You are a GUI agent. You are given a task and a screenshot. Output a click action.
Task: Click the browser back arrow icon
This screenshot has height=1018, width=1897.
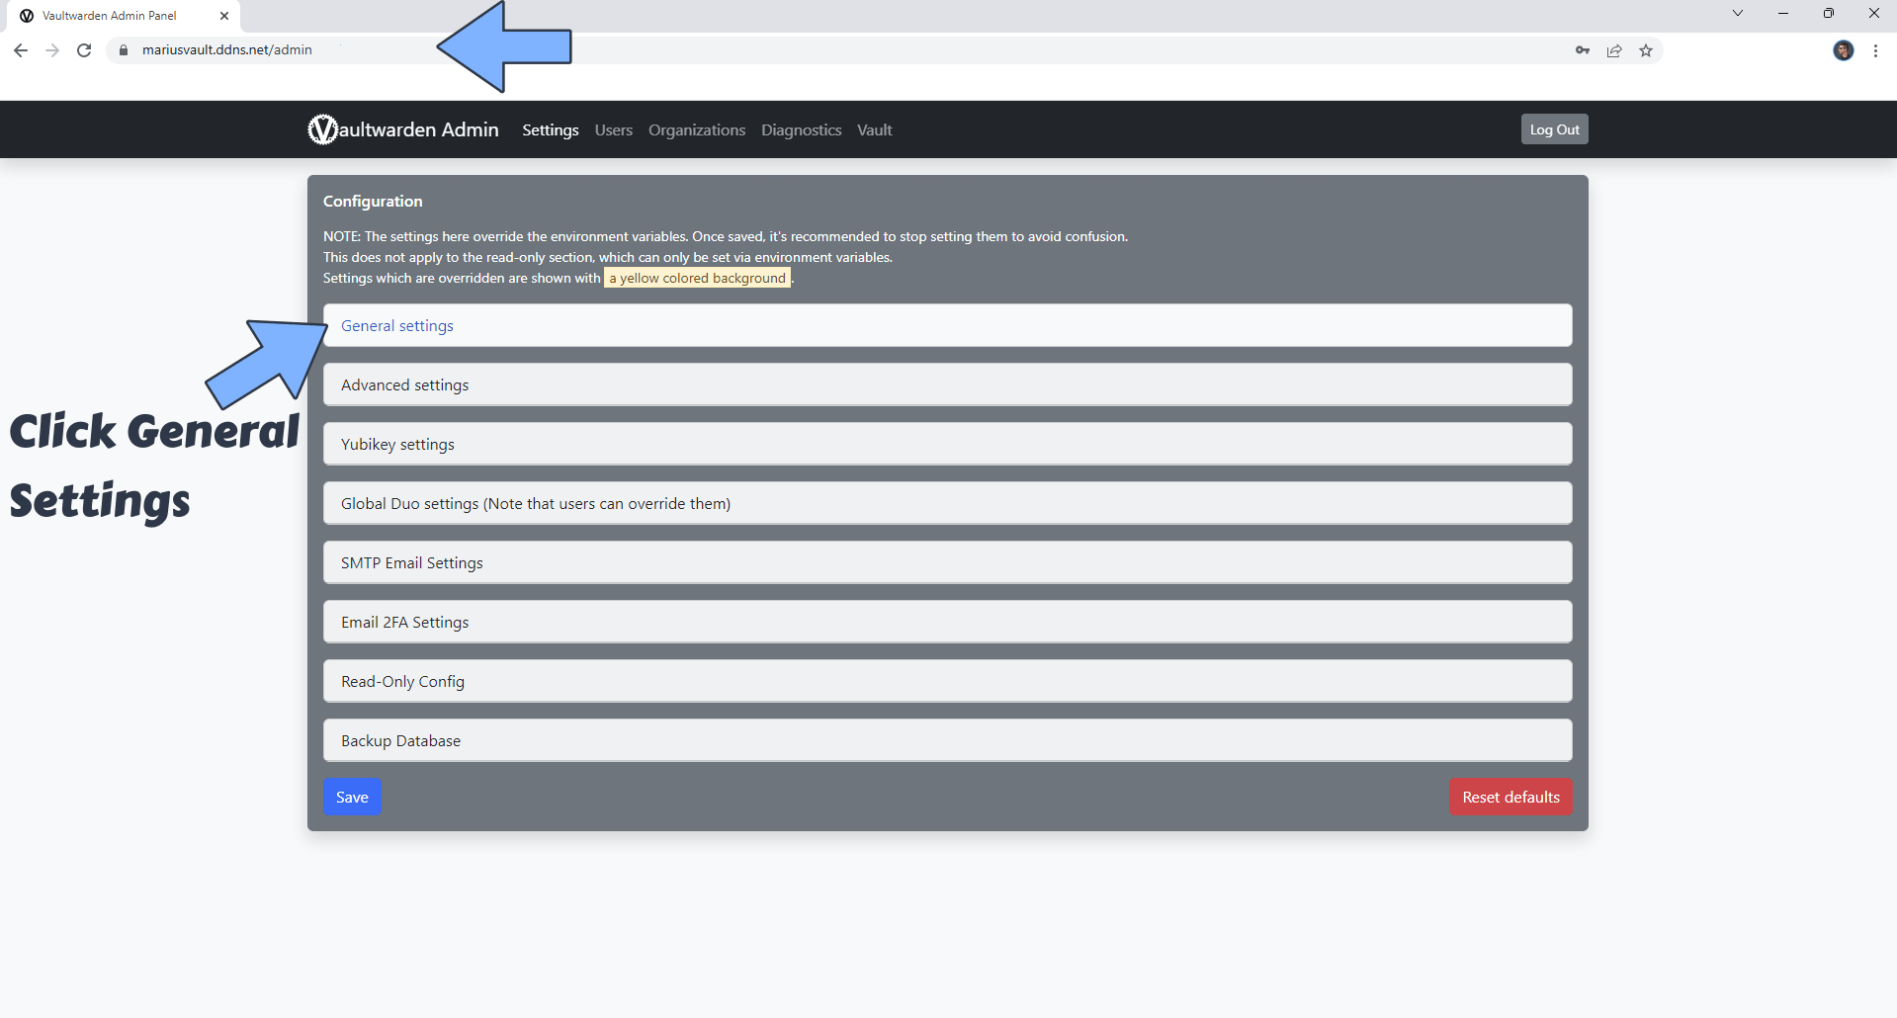[21, 50]
